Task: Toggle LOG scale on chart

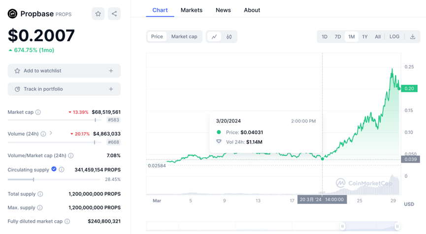Action: (x=394, y=36)
